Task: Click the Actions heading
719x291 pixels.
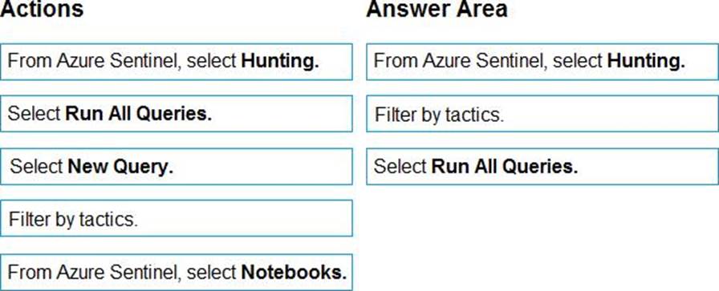Action: pos(42,9)
